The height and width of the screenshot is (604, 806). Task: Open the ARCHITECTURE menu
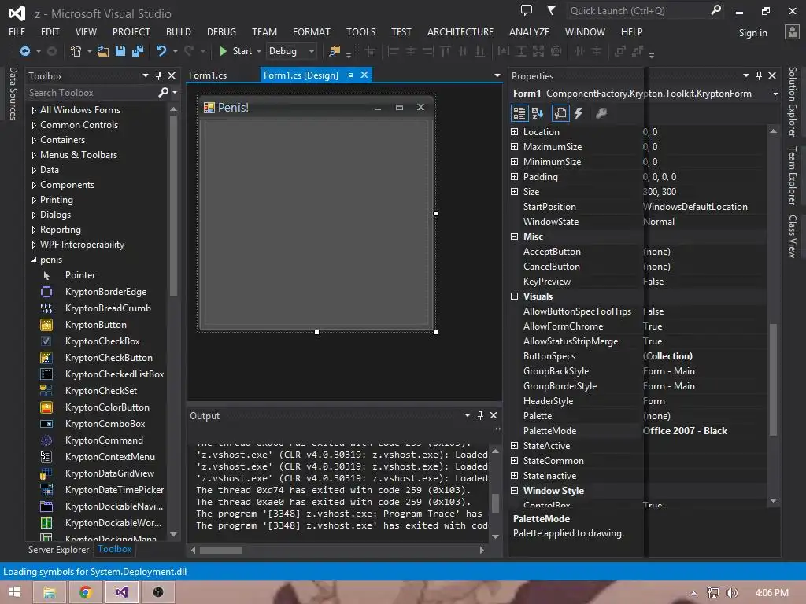pyautogui.click(x=460, y=31)
